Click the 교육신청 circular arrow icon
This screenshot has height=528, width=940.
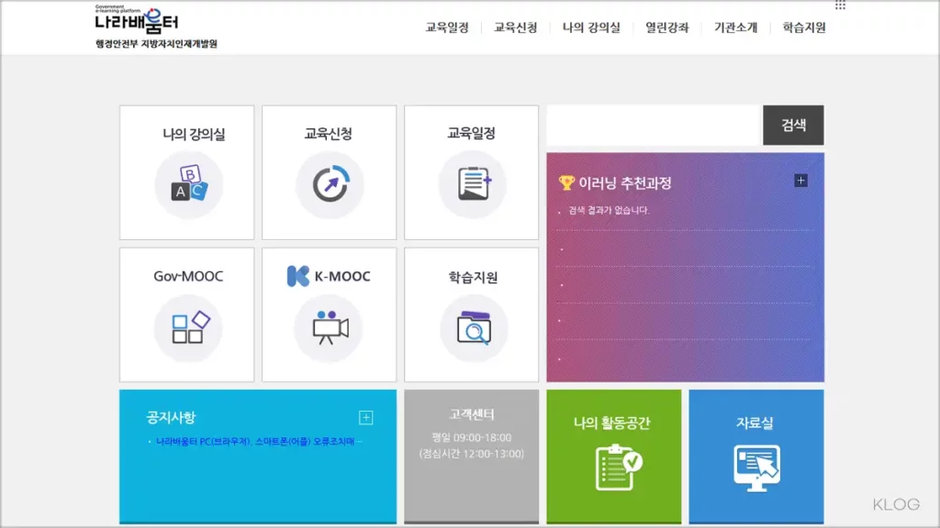coord(330,183)
